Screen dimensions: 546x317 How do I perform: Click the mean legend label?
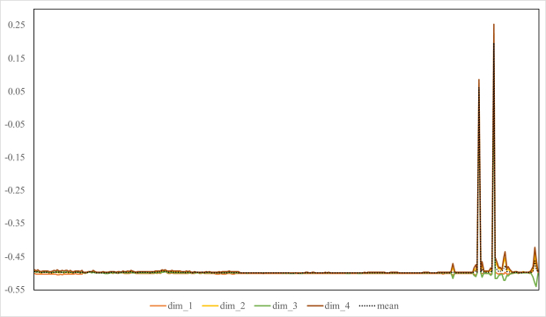[x=387, y=306]
